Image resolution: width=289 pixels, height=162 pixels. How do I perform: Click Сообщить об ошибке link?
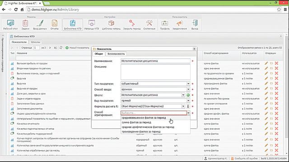click(x=244, y=158)
